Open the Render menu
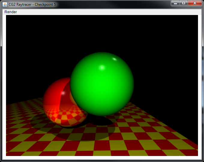The height and width of the screenshot is (162, 204). 11,12
